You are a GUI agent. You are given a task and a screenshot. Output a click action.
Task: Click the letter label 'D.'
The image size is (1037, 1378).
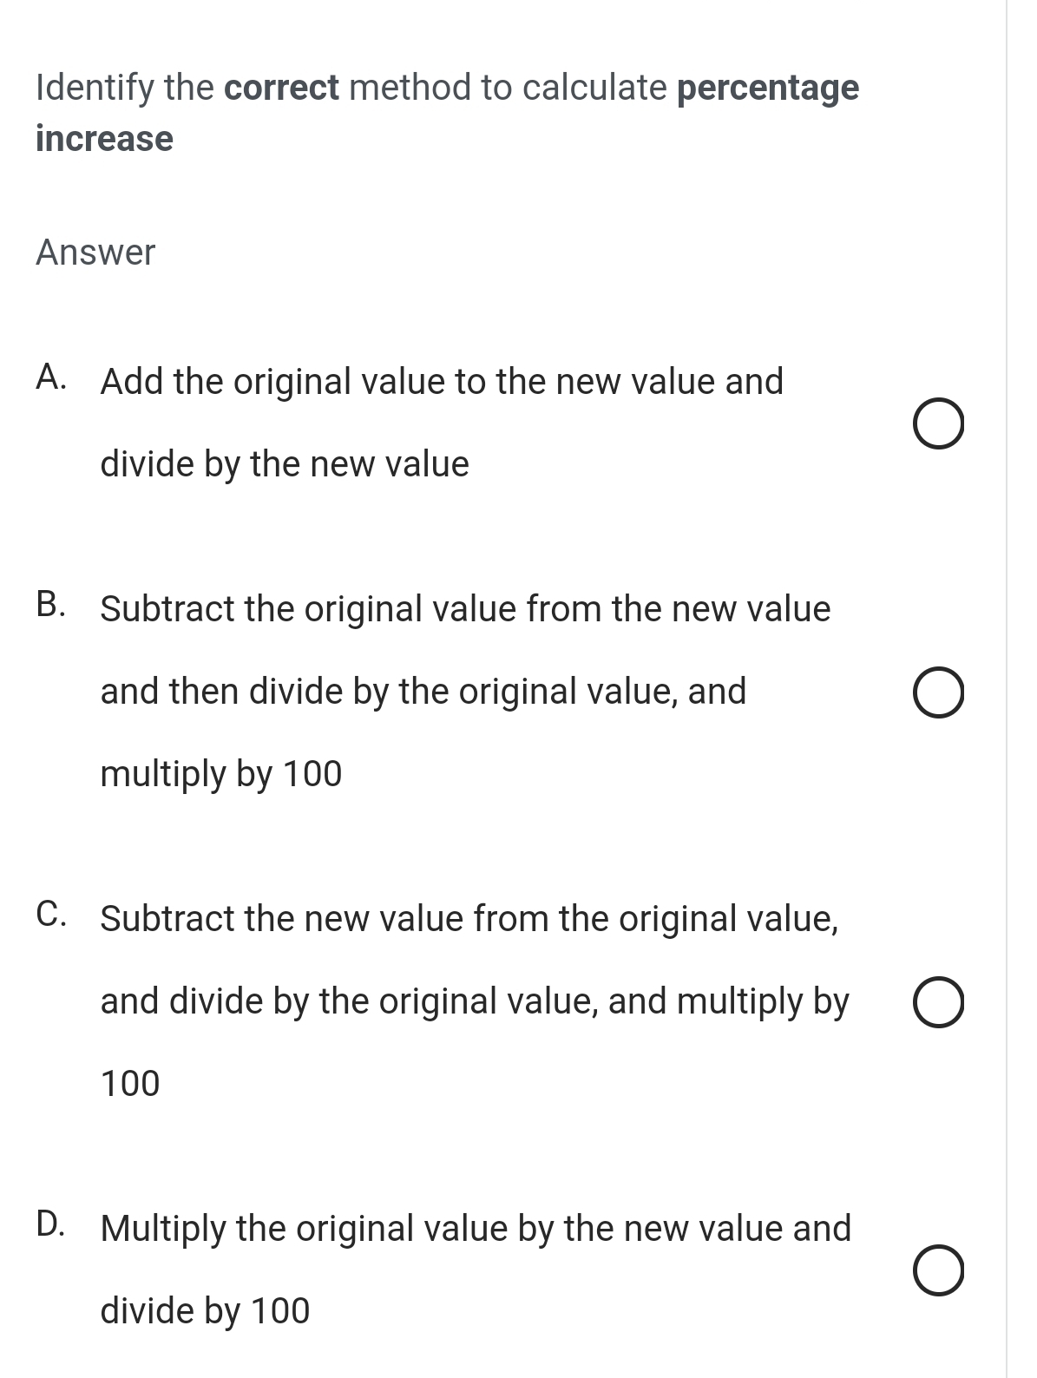click(54, 1224)
